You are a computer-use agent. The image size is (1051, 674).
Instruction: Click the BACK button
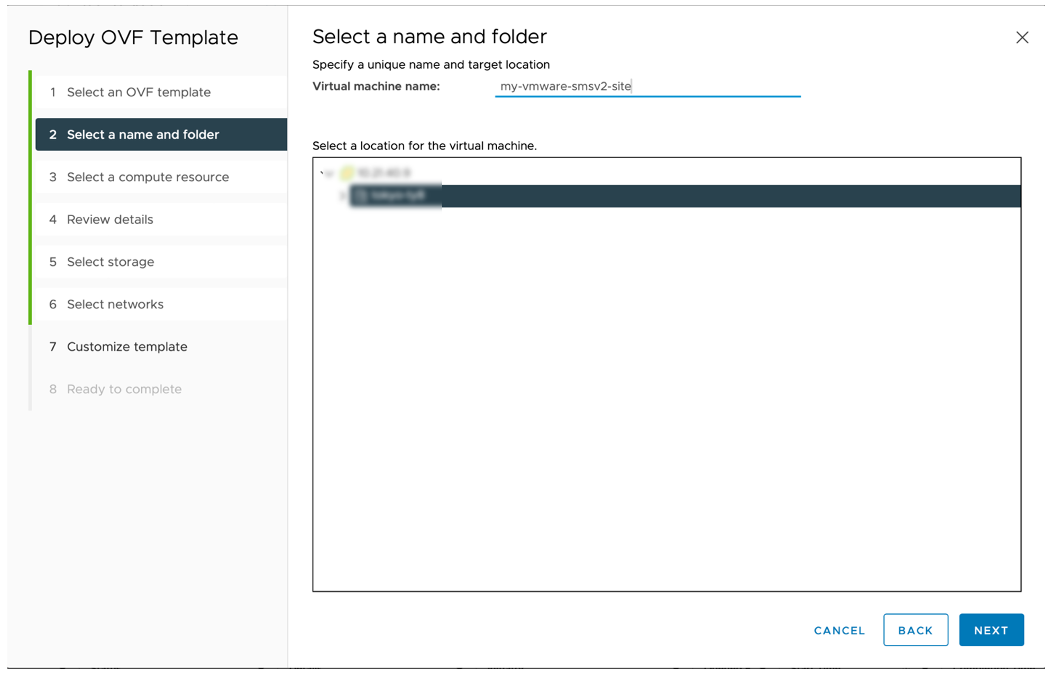915,630
